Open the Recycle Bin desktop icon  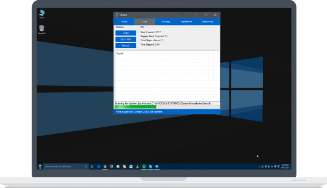[x=42, y=29]
